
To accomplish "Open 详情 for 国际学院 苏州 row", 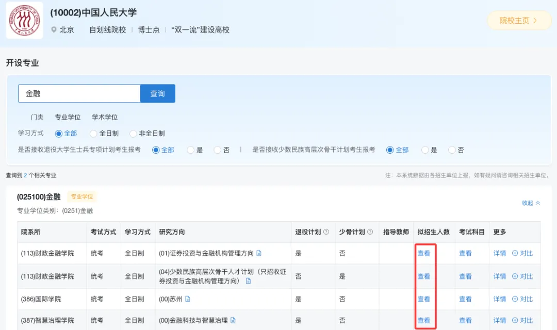I will 499,299.
